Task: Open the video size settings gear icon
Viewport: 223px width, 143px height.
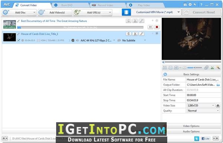Action: coord(218,105)
